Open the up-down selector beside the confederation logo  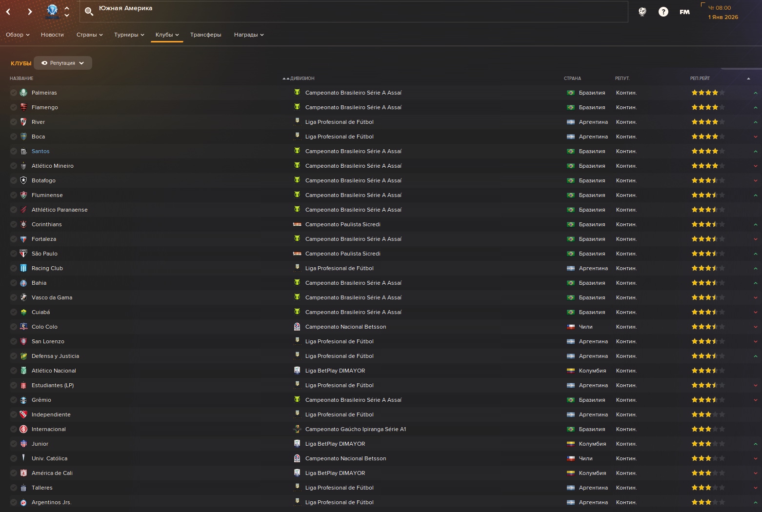[67, 12]
